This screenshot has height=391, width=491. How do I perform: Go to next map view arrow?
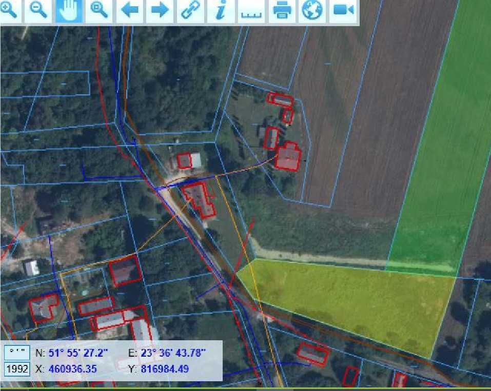point(160,11)
